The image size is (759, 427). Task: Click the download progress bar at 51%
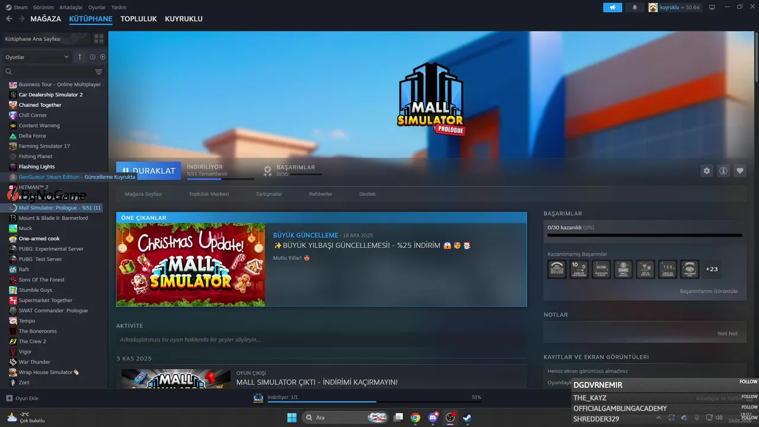374,401
